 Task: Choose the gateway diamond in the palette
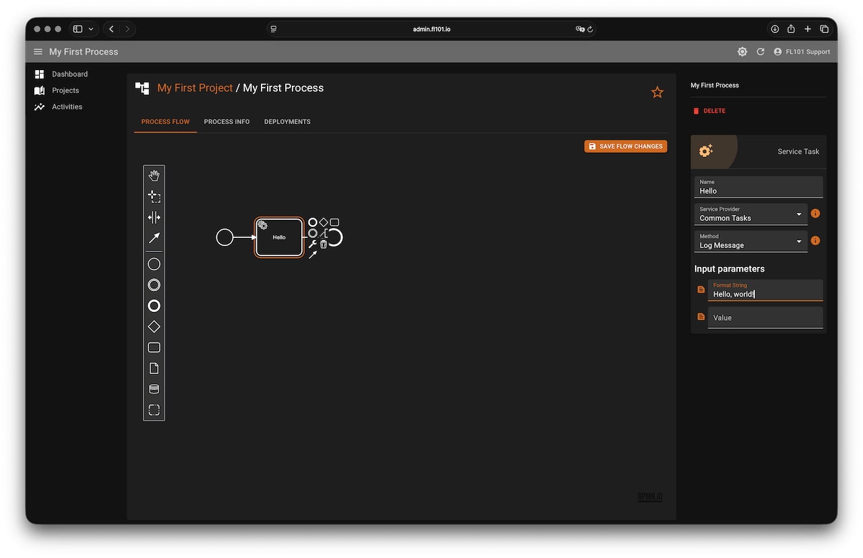154,327
